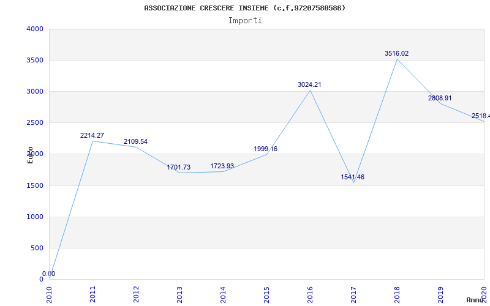Click the 4000 y-axis label
Image resolution: width=490 pixels, height=306 pixels.
point(35,29)
